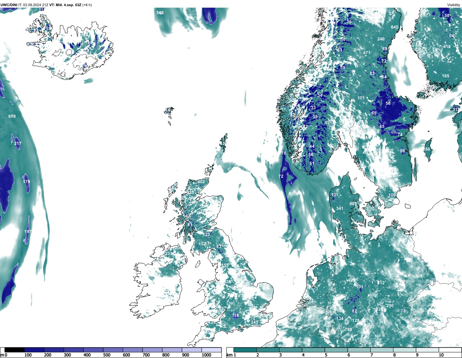Click the value 76 in eastern Germany
This screenshot has height=358, width=462.
pos(403,311)
